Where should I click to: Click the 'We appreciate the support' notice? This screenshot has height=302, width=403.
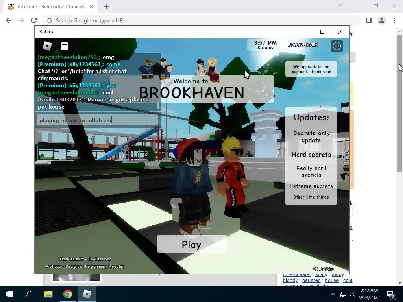point(311,69)
